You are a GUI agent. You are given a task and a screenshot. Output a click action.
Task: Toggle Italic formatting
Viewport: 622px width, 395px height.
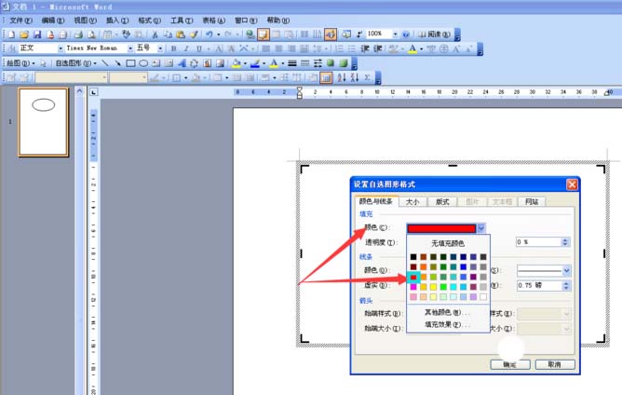tap(185, 48)
